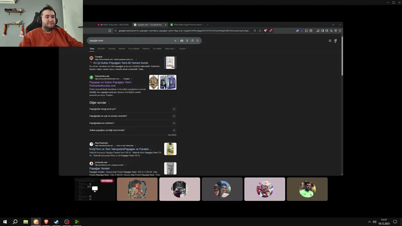Open the on-screen keyboard icon in the search box
Viewport: 402px width, 226px height.
(182, 40)
